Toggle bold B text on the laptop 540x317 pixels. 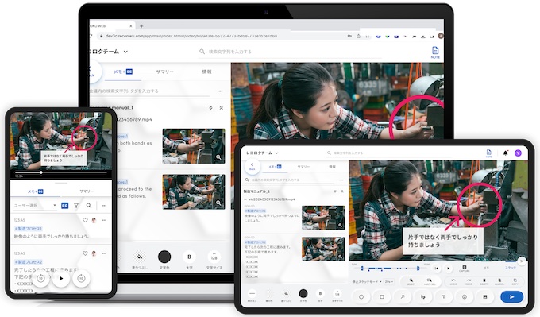189,257
